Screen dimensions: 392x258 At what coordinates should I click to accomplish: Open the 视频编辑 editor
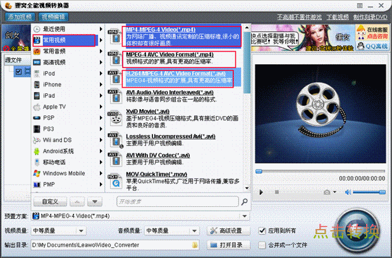(x=53, y=17)
